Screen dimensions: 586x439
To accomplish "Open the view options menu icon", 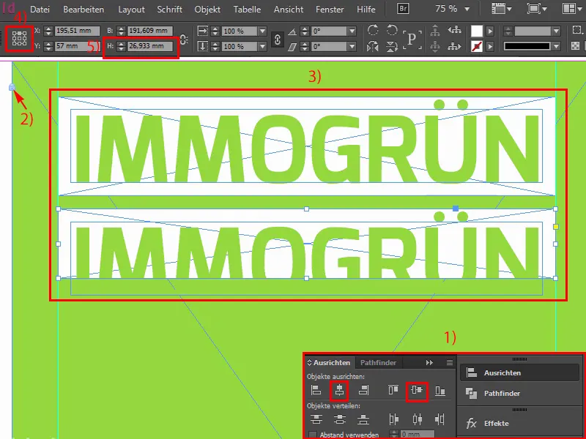I will point(502,9).
